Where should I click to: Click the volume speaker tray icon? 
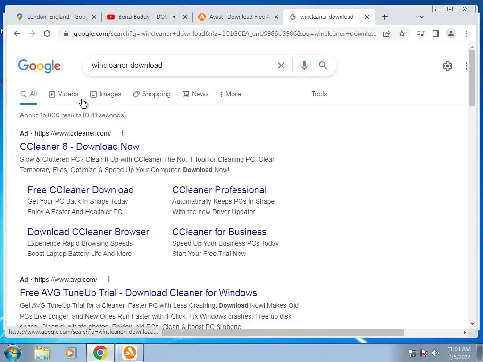[x=435, y=353]
